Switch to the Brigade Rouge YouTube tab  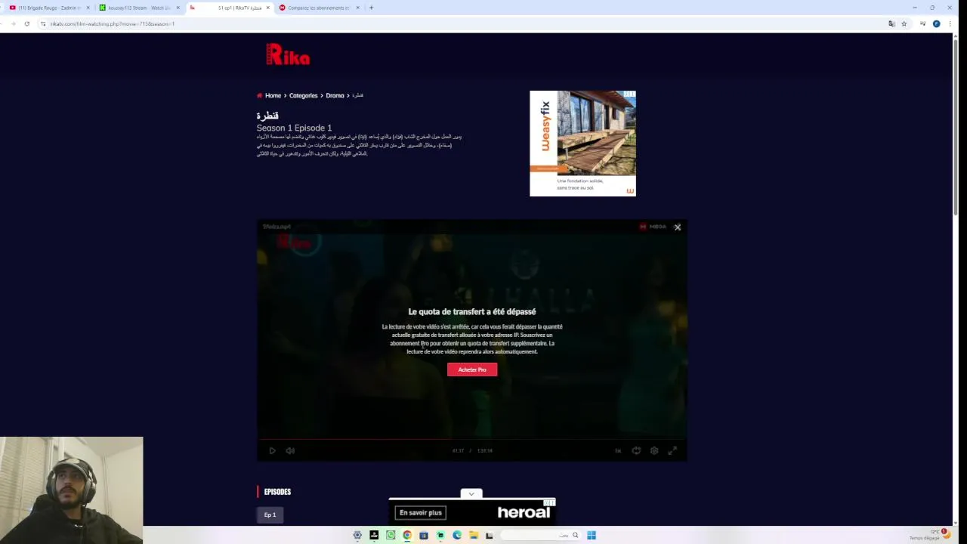tap(48, 8)
